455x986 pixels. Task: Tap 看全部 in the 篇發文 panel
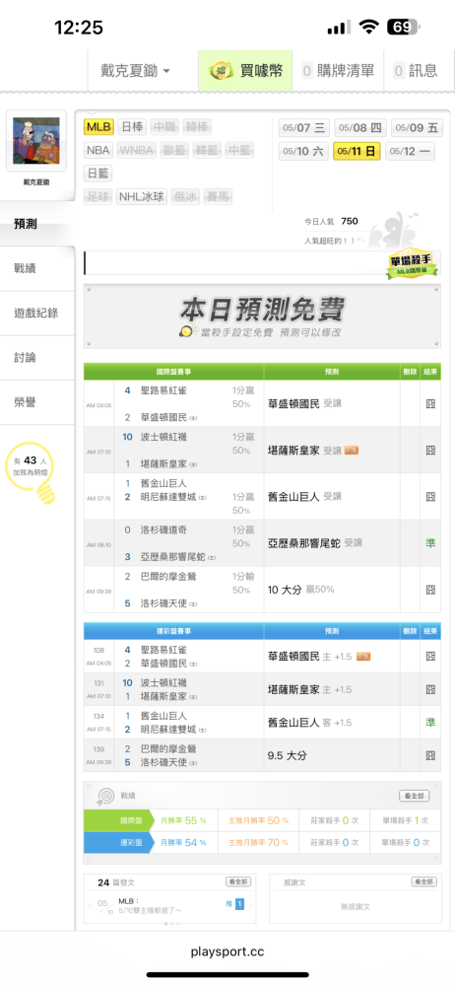[x=238, y=882]
